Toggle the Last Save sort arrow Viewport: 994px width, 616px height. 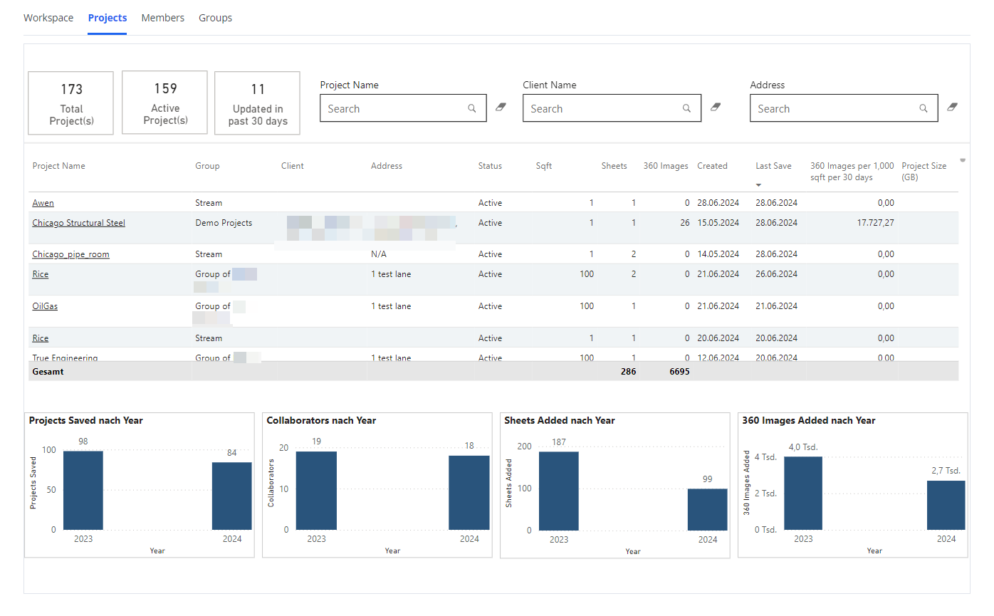(758, 185)
